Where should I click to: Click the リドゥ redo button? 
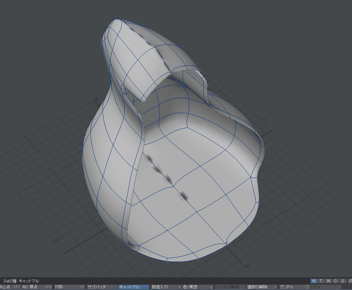326,287
